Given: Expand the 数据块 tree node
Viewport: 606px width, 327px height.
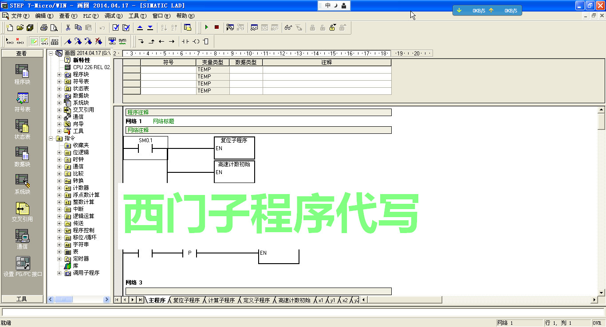Looking at the screenshot, I should 59,96.
